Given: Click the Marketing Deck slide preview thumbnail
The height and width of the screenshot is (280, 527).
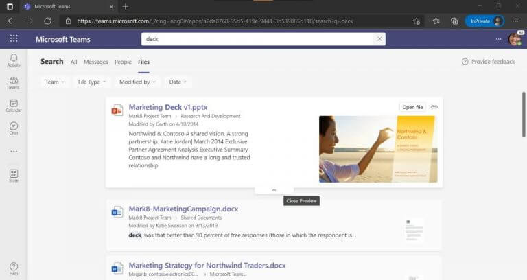Looking at the screenshot, I should [378, 149].
